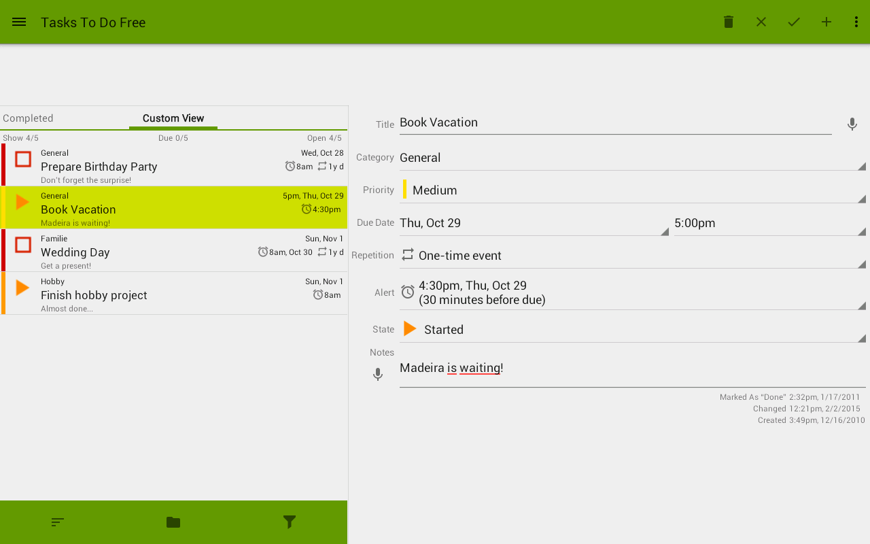The height and width of the screenshot is (544, 870).
Task: Open the overflow options menu
Action: coord(856,22)
